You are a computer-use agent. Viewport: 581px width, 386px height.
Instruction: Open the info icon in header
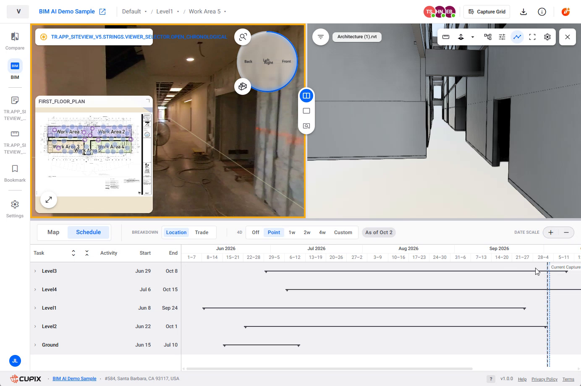point(542,12)
